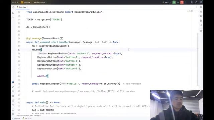Start debugging with the bug icon
214x120 pixels.
coord(178,2)
